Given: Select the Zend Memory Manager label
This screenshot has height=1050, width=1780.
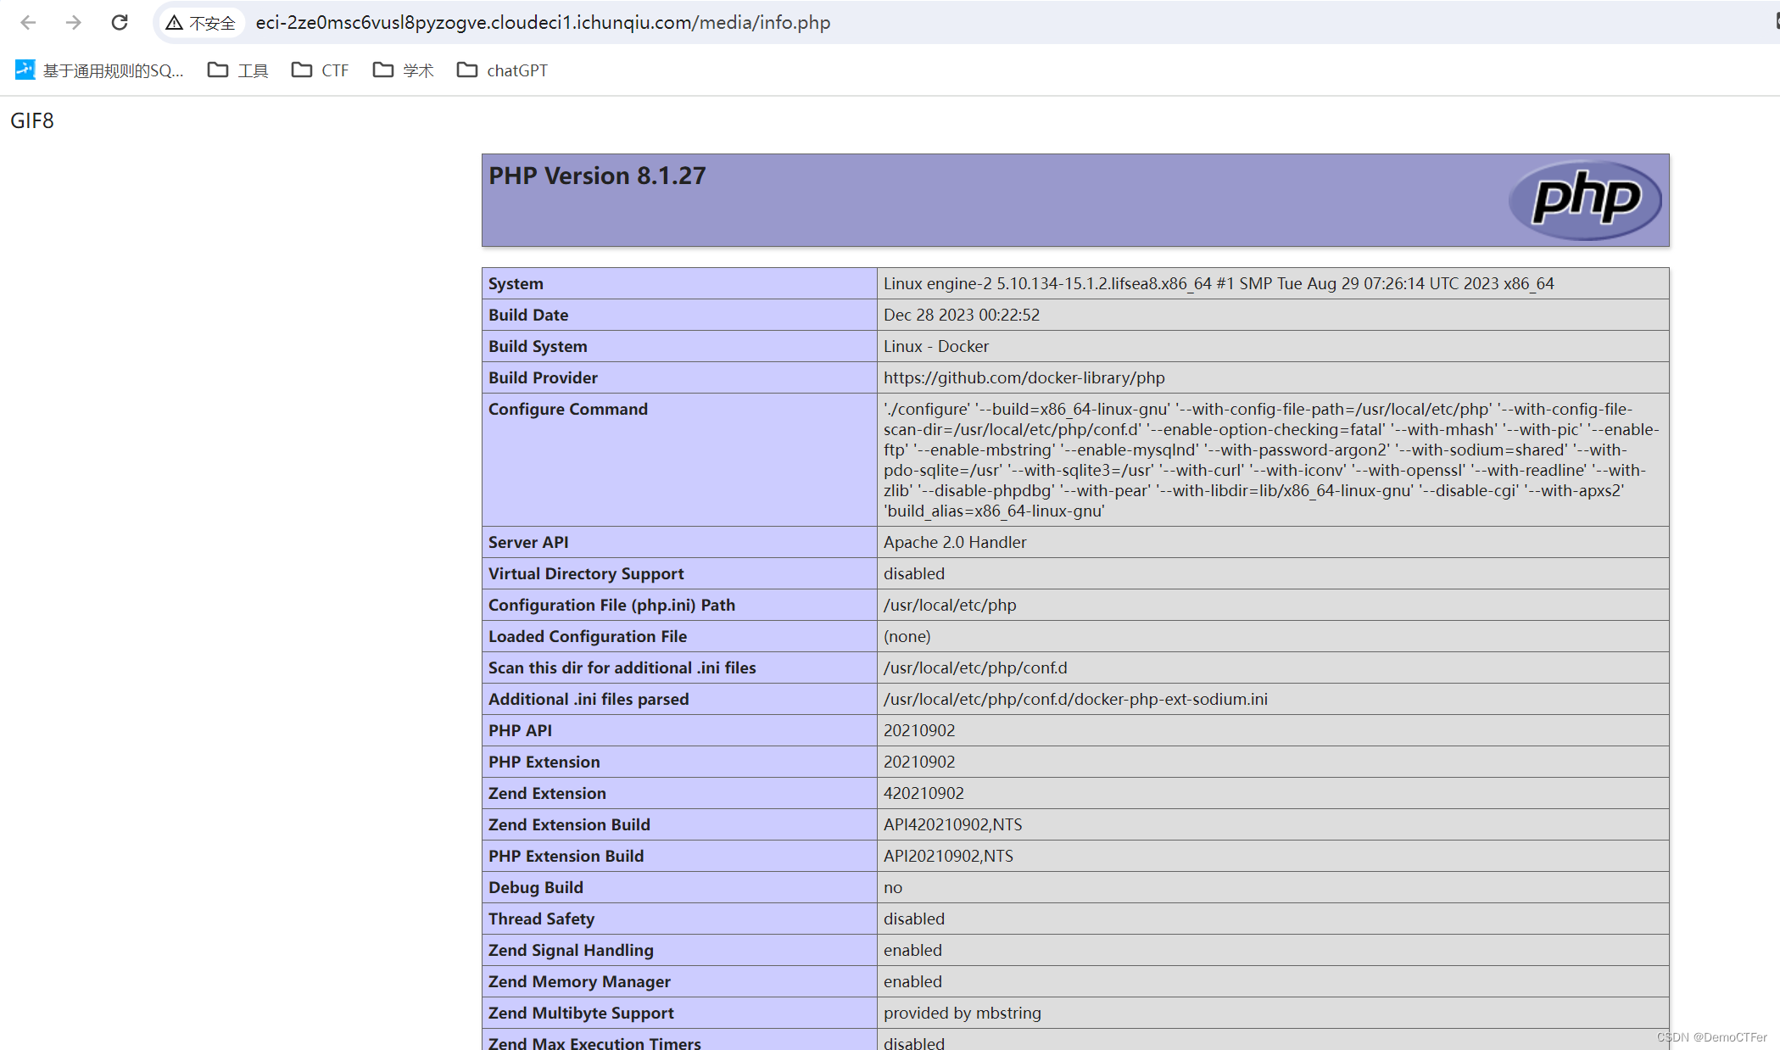Looking at the screenshot, I should [579, 981].
